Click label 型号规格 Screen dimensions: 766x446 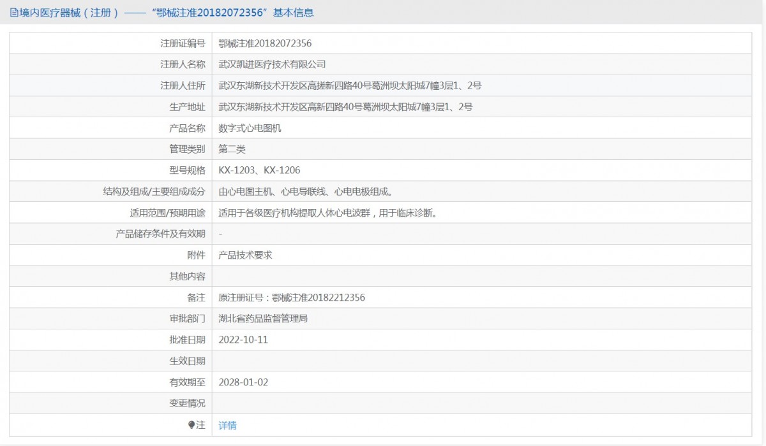tap(187, 170)
